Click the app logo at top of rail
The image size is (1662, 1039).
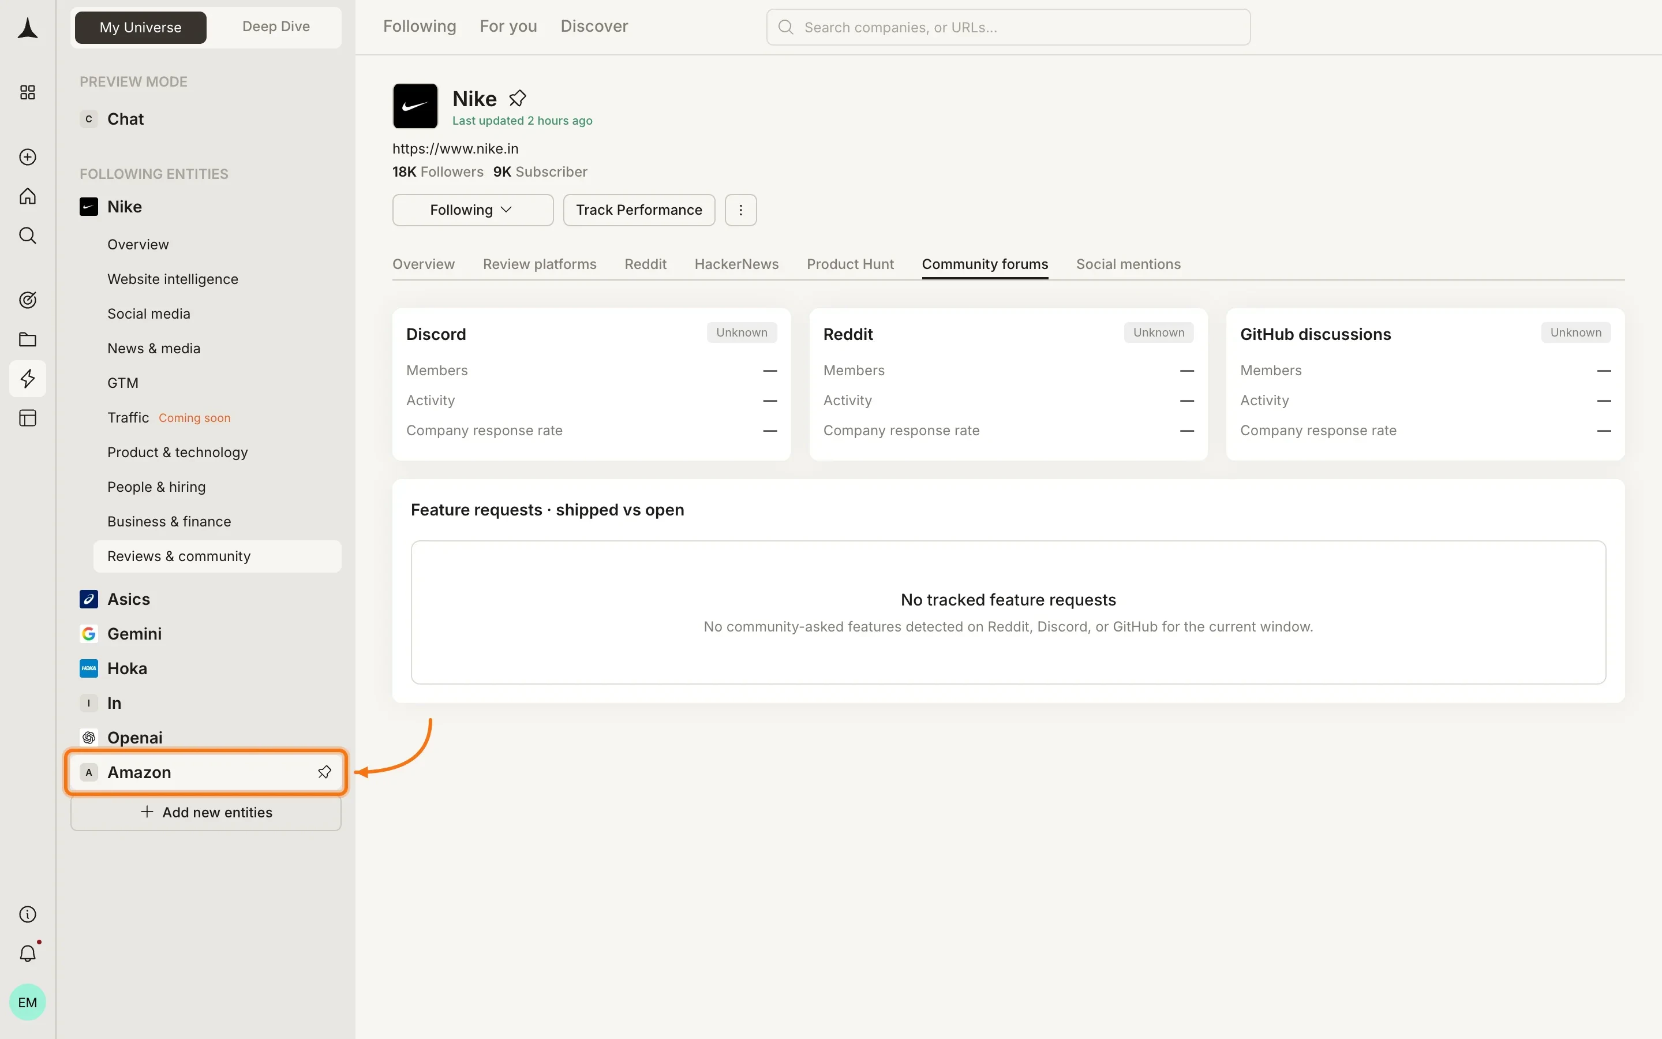[x=28, y=28]
